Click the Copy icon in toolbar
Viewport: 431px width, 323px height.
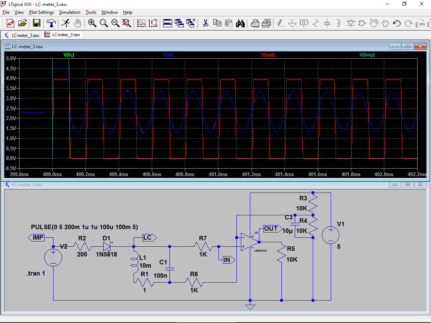[217, 24]
